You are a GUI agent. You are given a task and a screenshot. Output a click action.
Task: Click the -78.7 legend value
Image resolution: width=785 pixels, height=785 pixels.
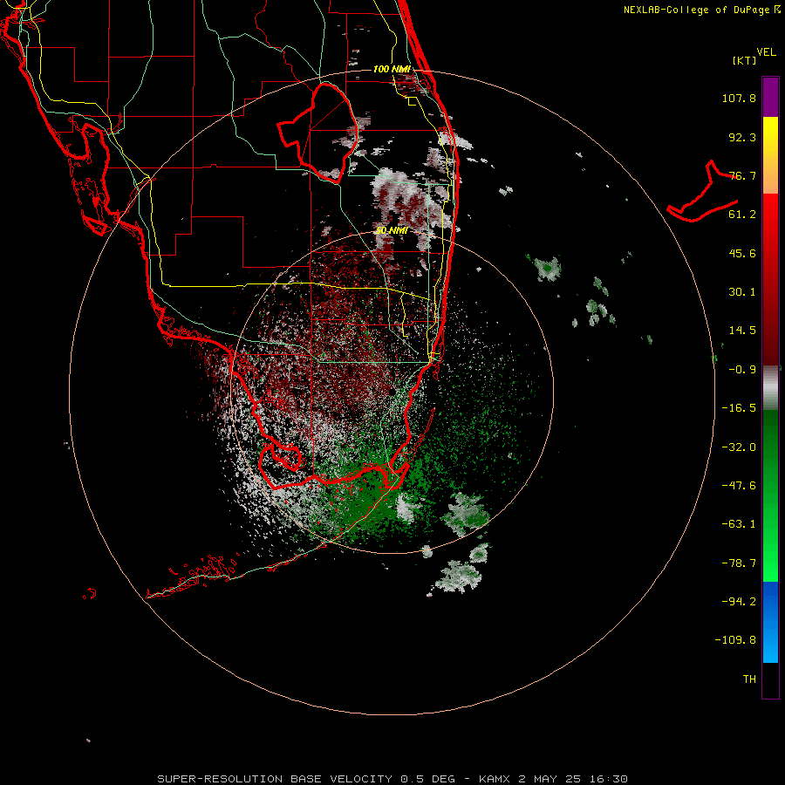pos(739,563)
